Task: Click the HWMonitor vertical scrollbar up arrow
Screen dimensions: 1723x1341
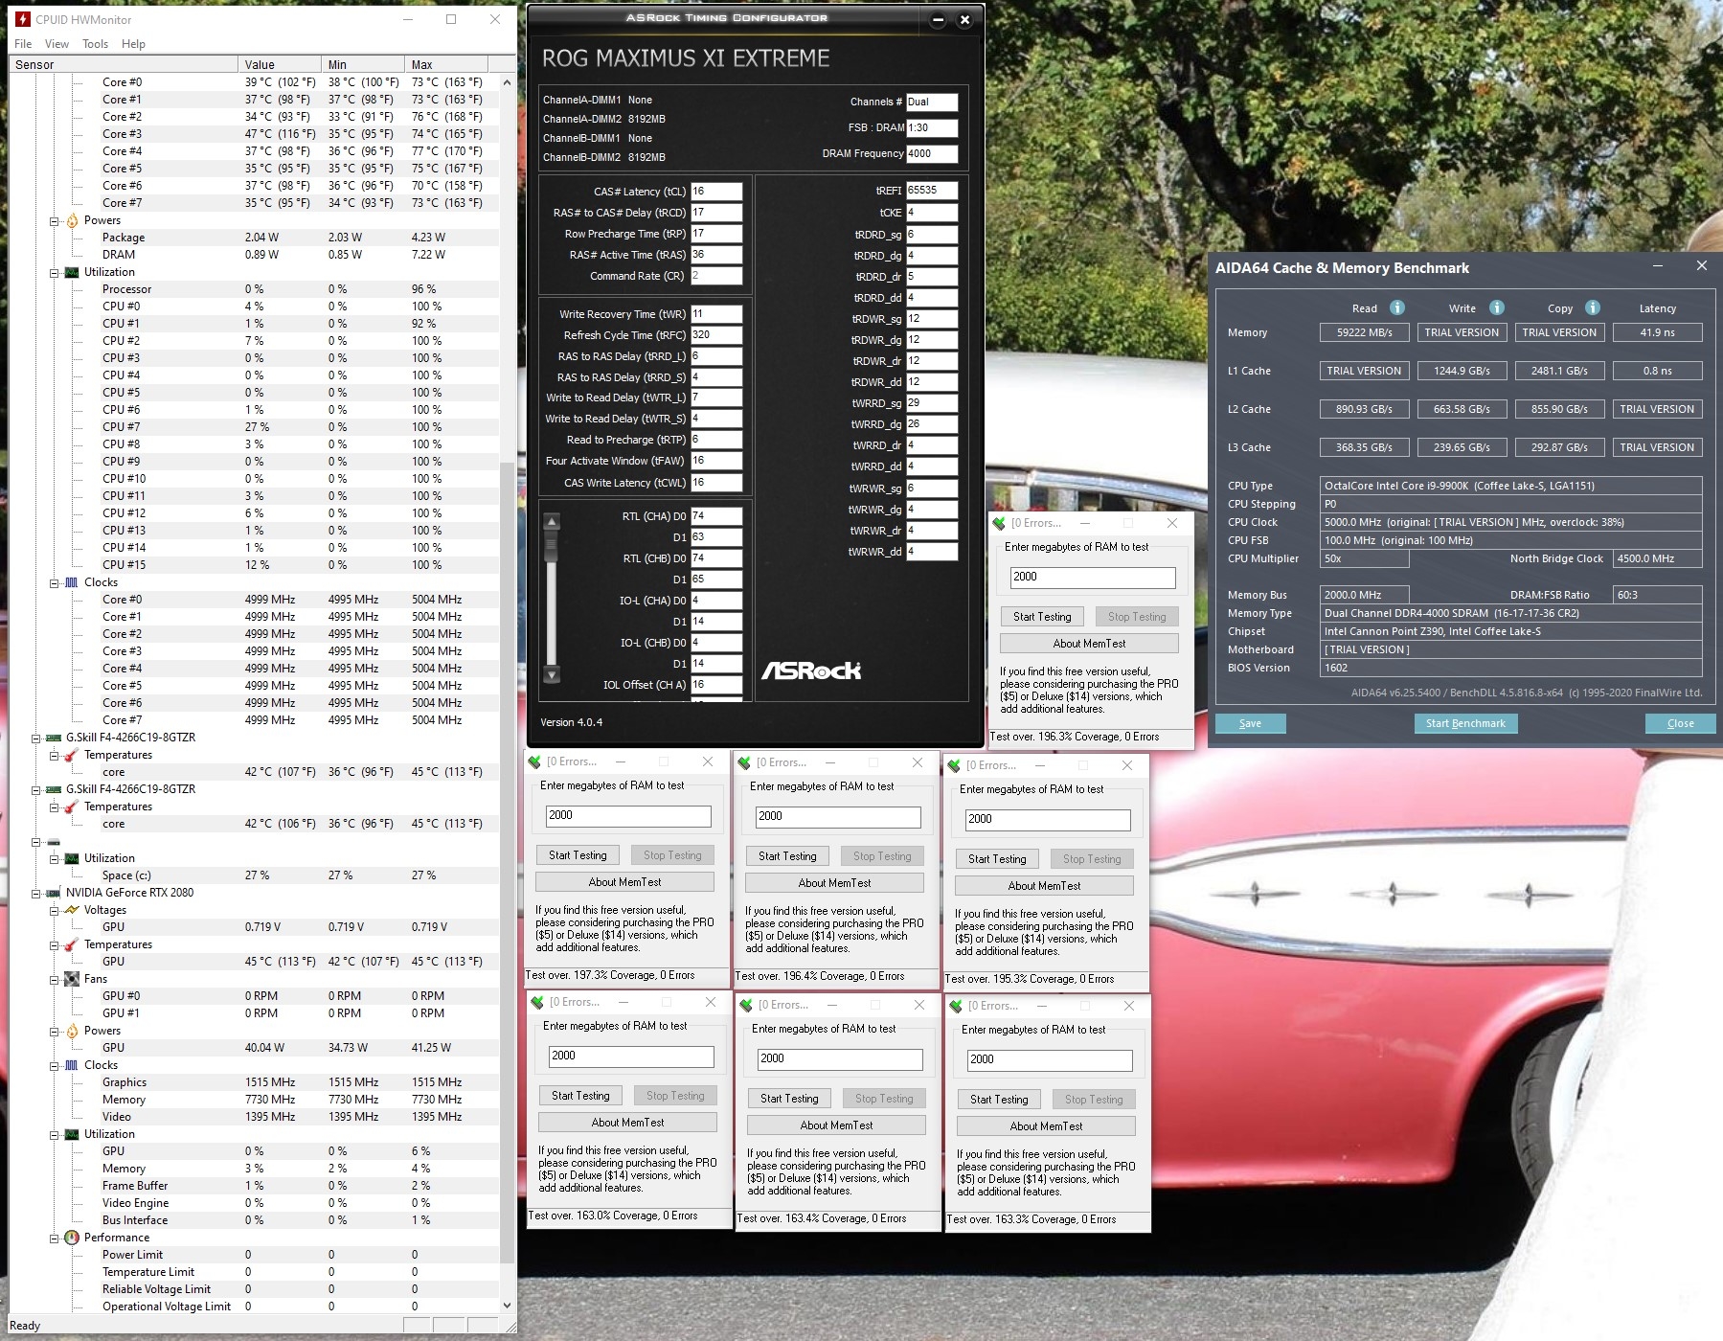Action: tap(507, 82)
